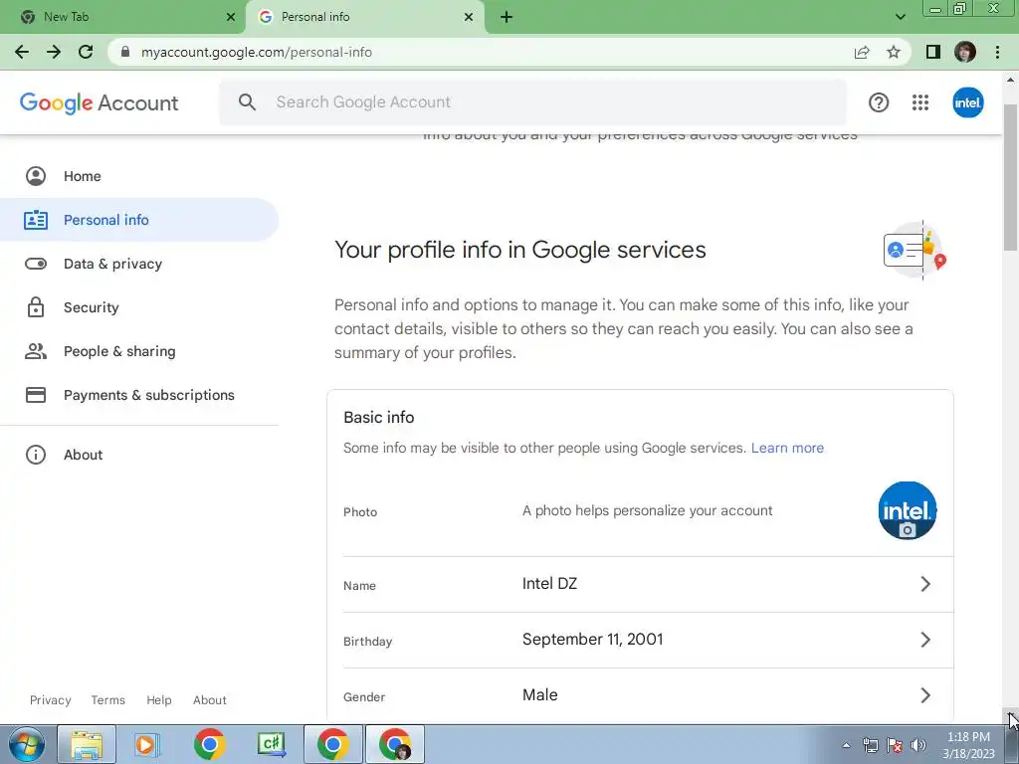
Task: Open Payments & subscriptions in the sidebar
Action: click(139, 395)
